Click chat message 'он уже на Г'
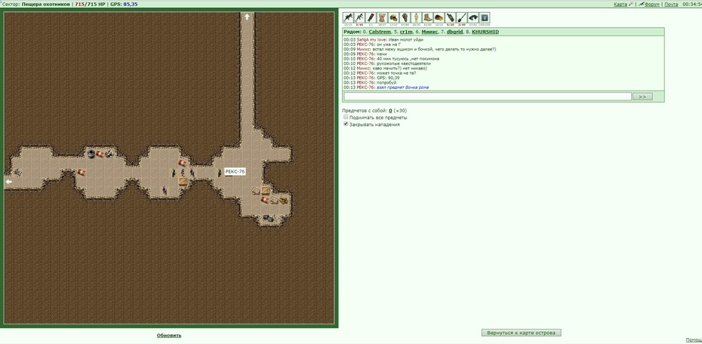The height and width of the screenshot is (344, 702). pyautogui.click(x=389, y=45)
